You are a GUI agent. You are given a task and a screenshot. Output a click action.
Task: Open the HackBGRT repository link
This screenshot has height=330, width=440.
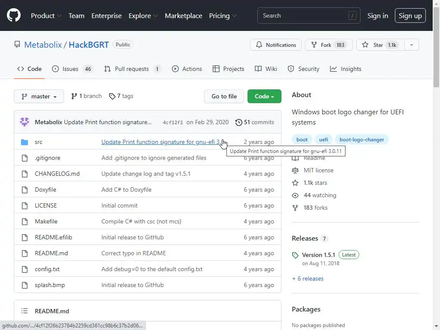89,45
